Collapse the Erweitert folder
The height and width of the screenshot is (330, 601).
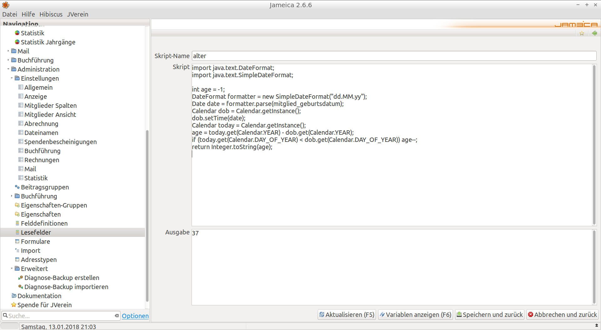point(12,269)
